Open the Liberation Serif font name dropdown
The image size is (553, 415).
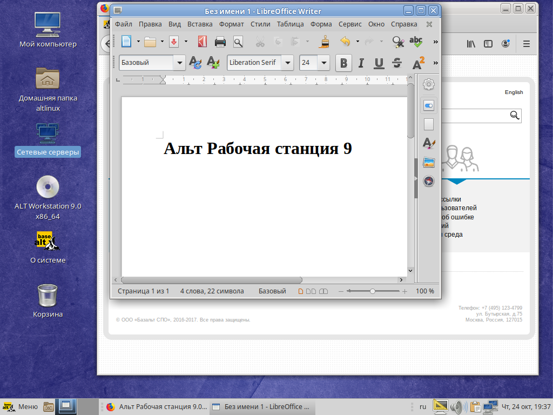[x=288, y=63]
